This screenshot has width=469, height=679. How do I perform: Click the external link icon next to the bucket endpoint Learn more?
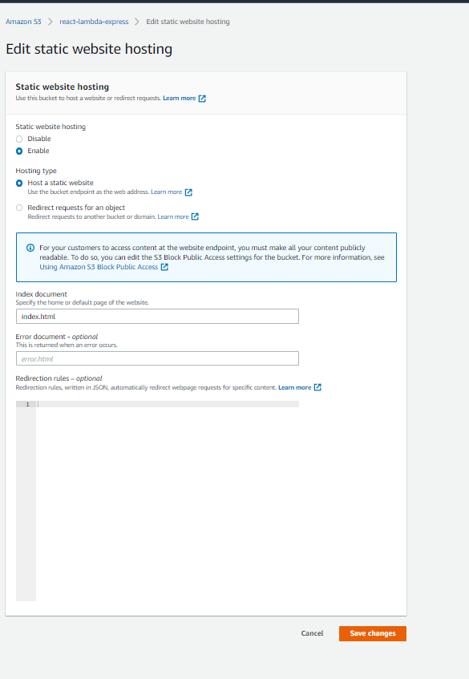(188, 192)
